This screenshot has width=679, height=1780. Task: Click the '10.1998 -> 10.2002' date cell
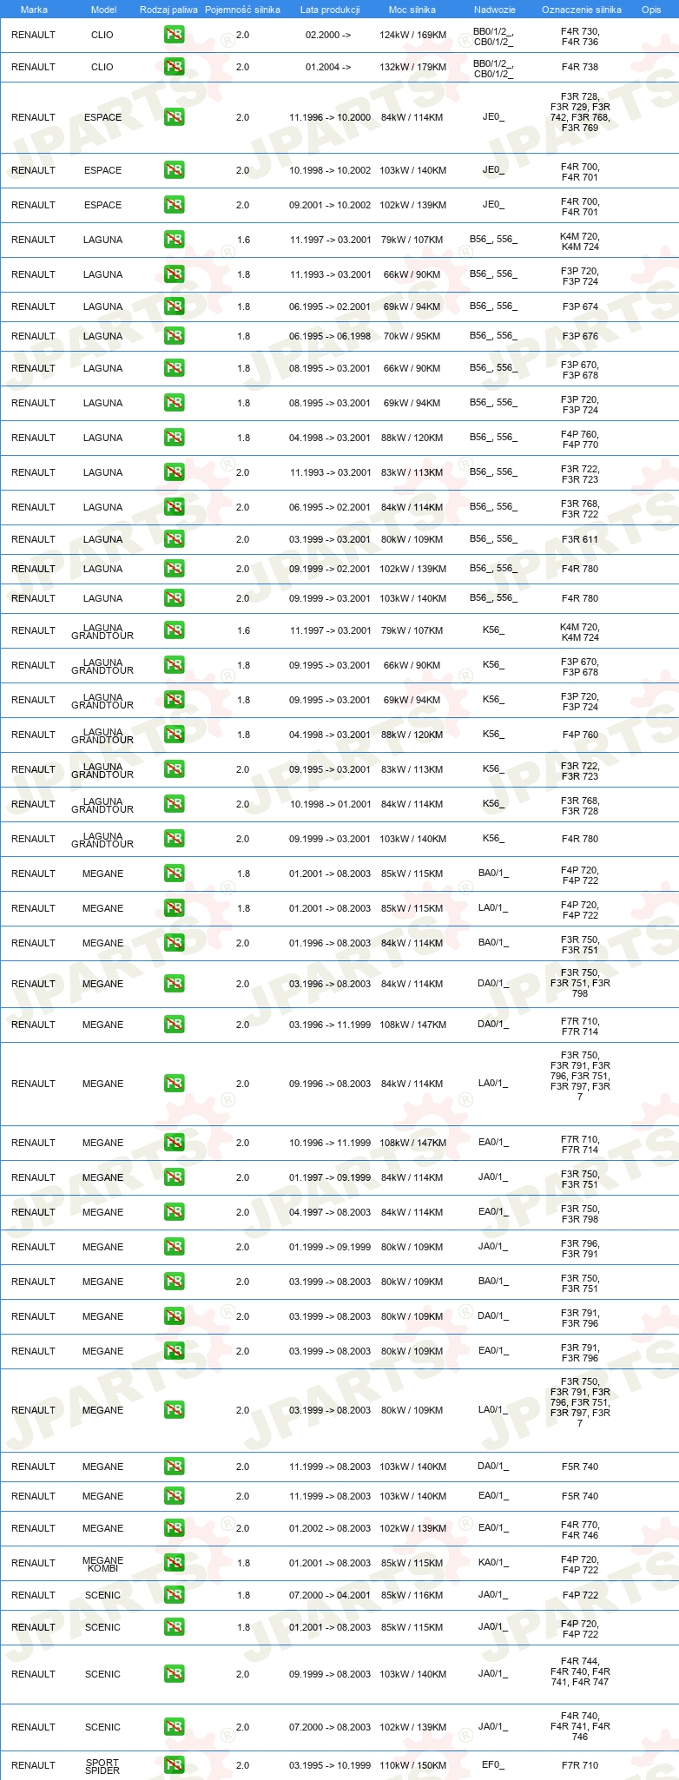[x=330, y=170]
